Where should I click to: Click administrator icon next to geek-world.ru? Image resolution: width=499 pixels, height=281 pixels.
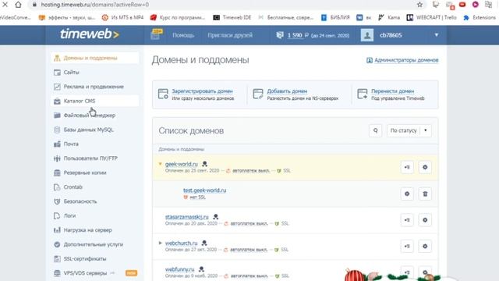point(204,164)
